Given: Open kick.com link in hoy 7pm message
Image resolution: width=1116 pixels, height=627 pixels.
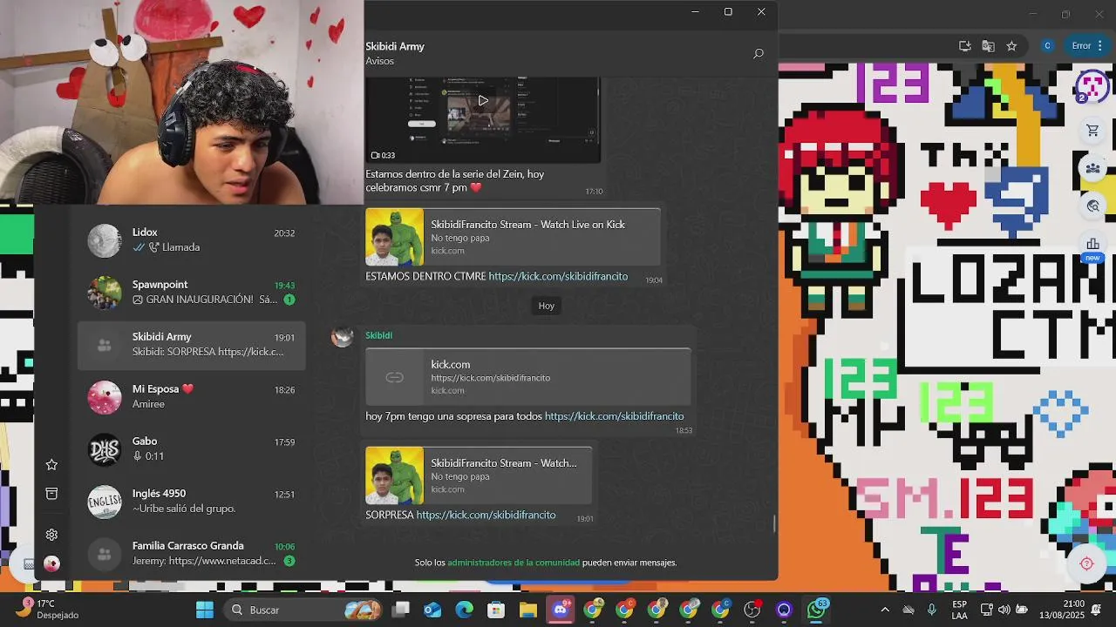Looking at the screenshot, I should 614,416.
